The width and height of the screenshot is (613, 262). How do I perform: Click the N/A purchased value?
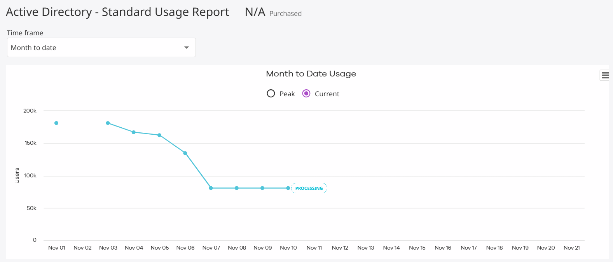click(x=255, y=12)
